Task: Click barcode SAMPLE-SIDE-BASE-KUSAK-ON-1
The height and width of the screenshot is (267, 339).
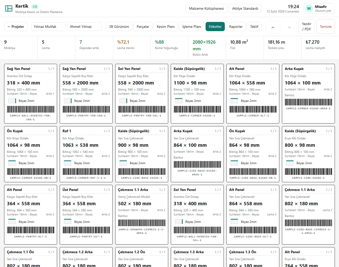Action: tap(253, 172)
